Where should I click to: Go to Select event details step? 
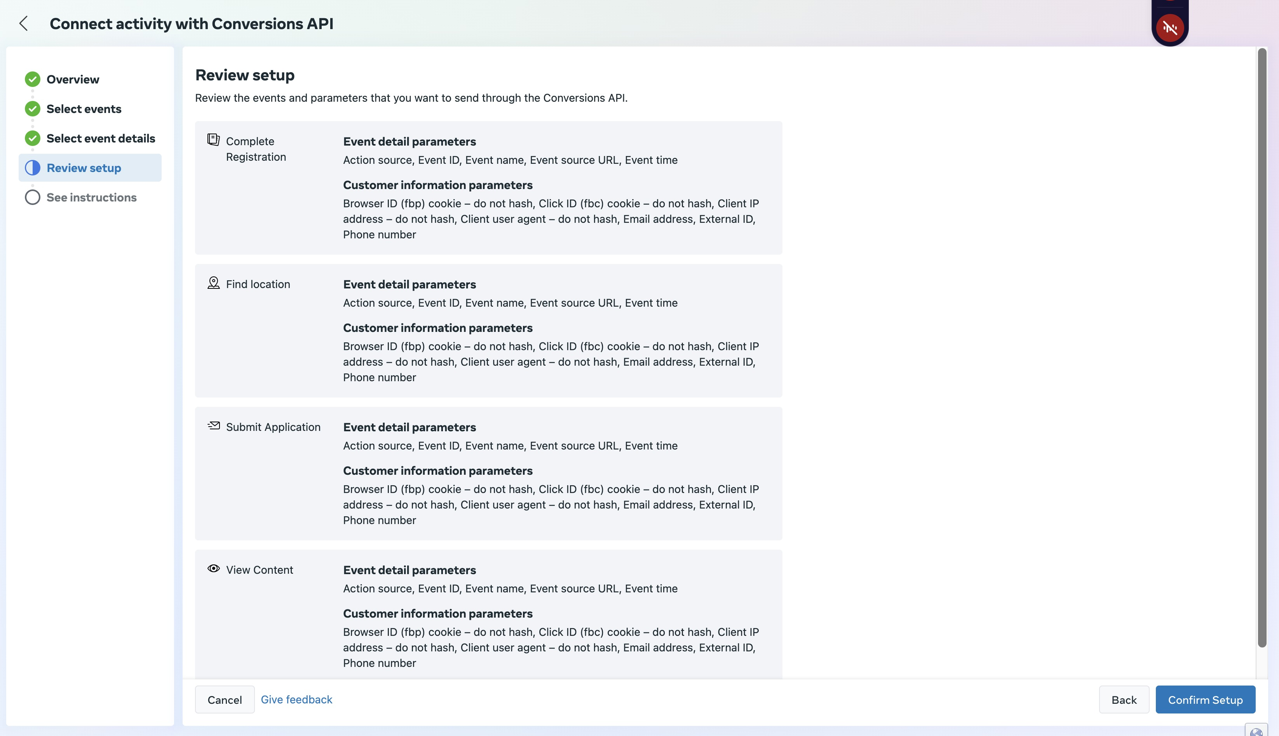(x=101, y=139)
